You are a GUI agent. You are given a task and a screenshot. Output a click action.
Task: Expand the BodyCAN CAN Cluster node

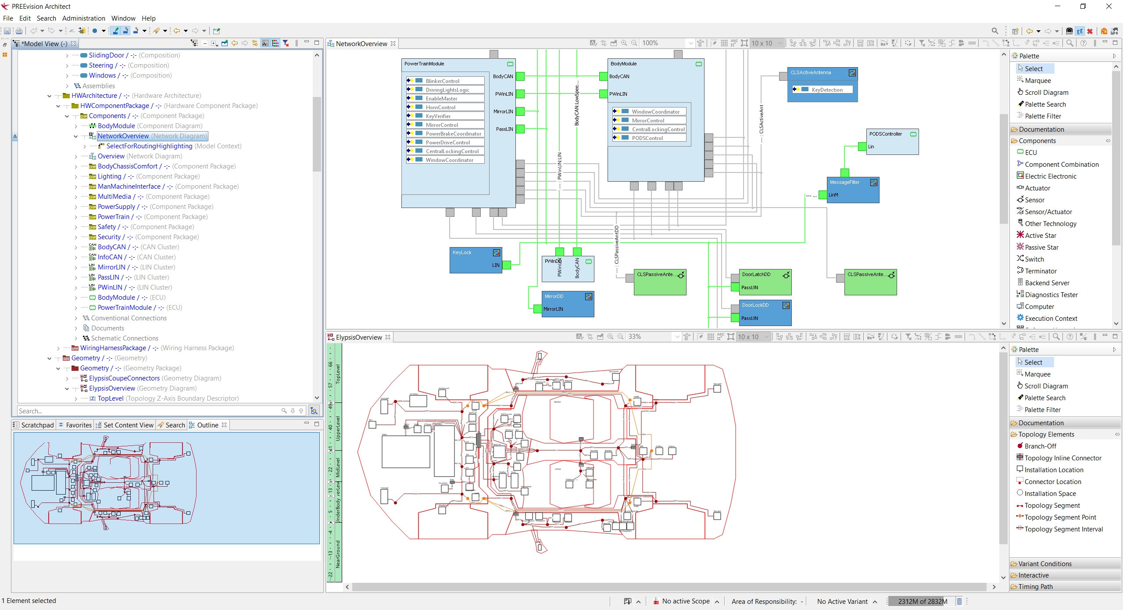pos(76,247)
